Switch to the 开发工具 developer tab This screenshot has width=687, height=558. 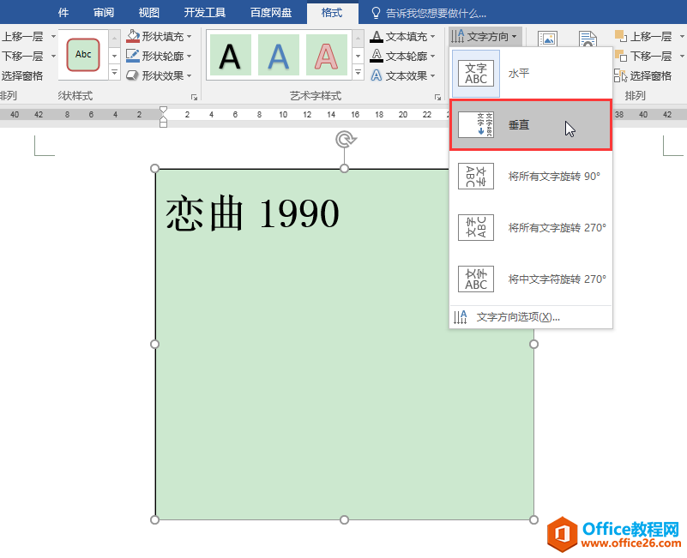[x=205, y=12]
